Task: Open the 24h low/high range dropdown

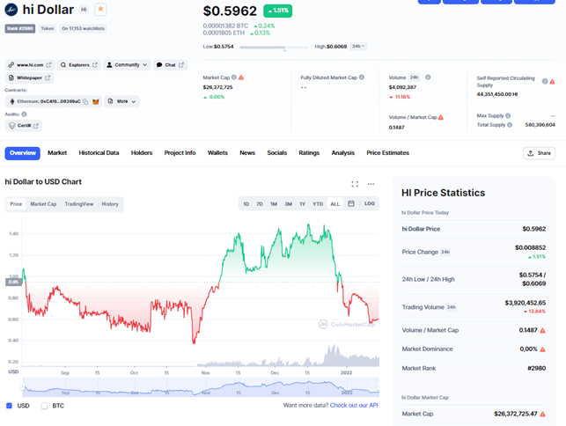Action: click(358, 47)
